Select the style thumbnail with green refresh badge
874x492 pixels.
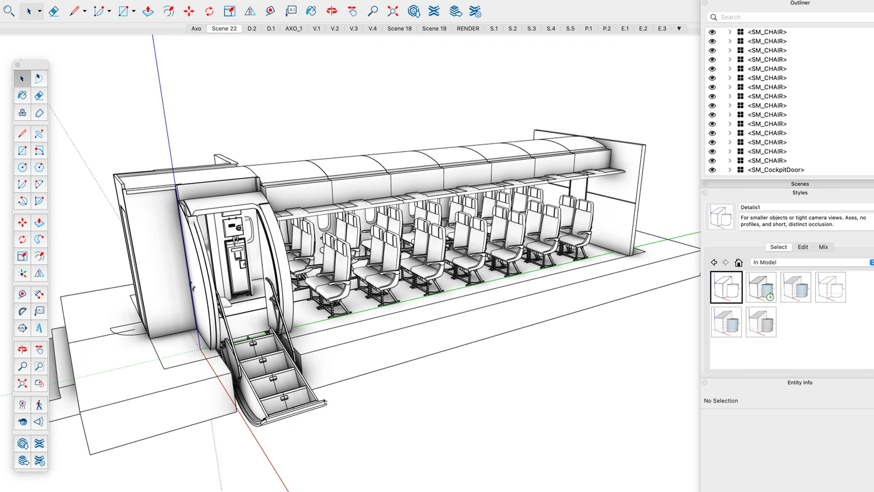coord(761,287)
